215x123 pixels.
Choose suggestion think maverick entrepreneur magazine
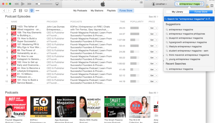[x=189, y=55]
